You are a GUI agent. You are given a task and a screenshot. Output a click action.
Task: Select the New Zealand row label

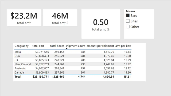tap(23, 64)
